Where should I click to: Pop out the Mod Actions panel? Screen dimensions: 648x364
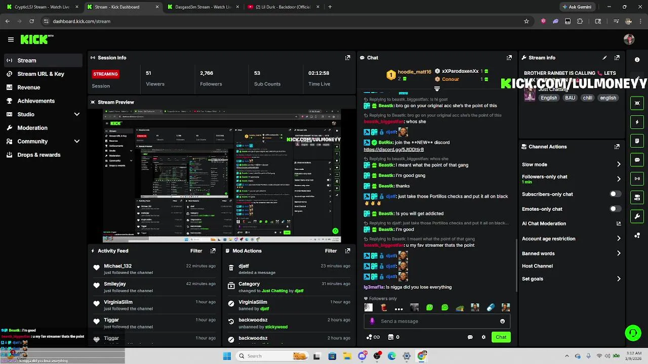click(347, 251)
